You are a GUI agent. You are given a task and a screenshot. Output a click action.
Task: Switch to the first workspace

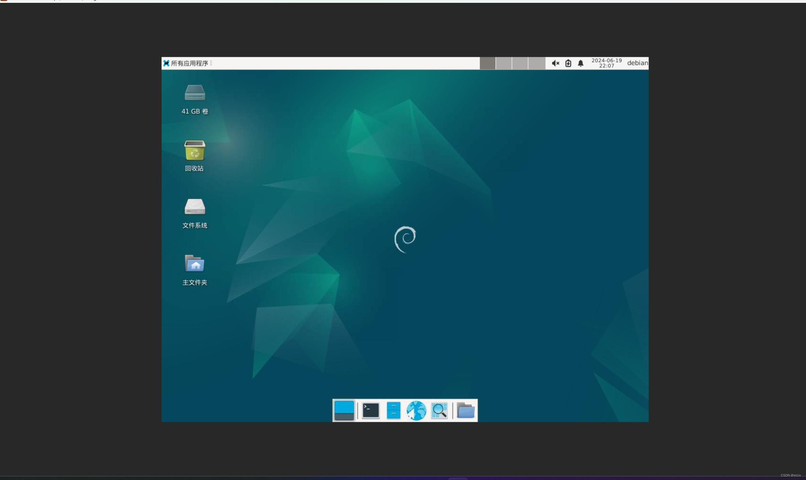[487, 63]
